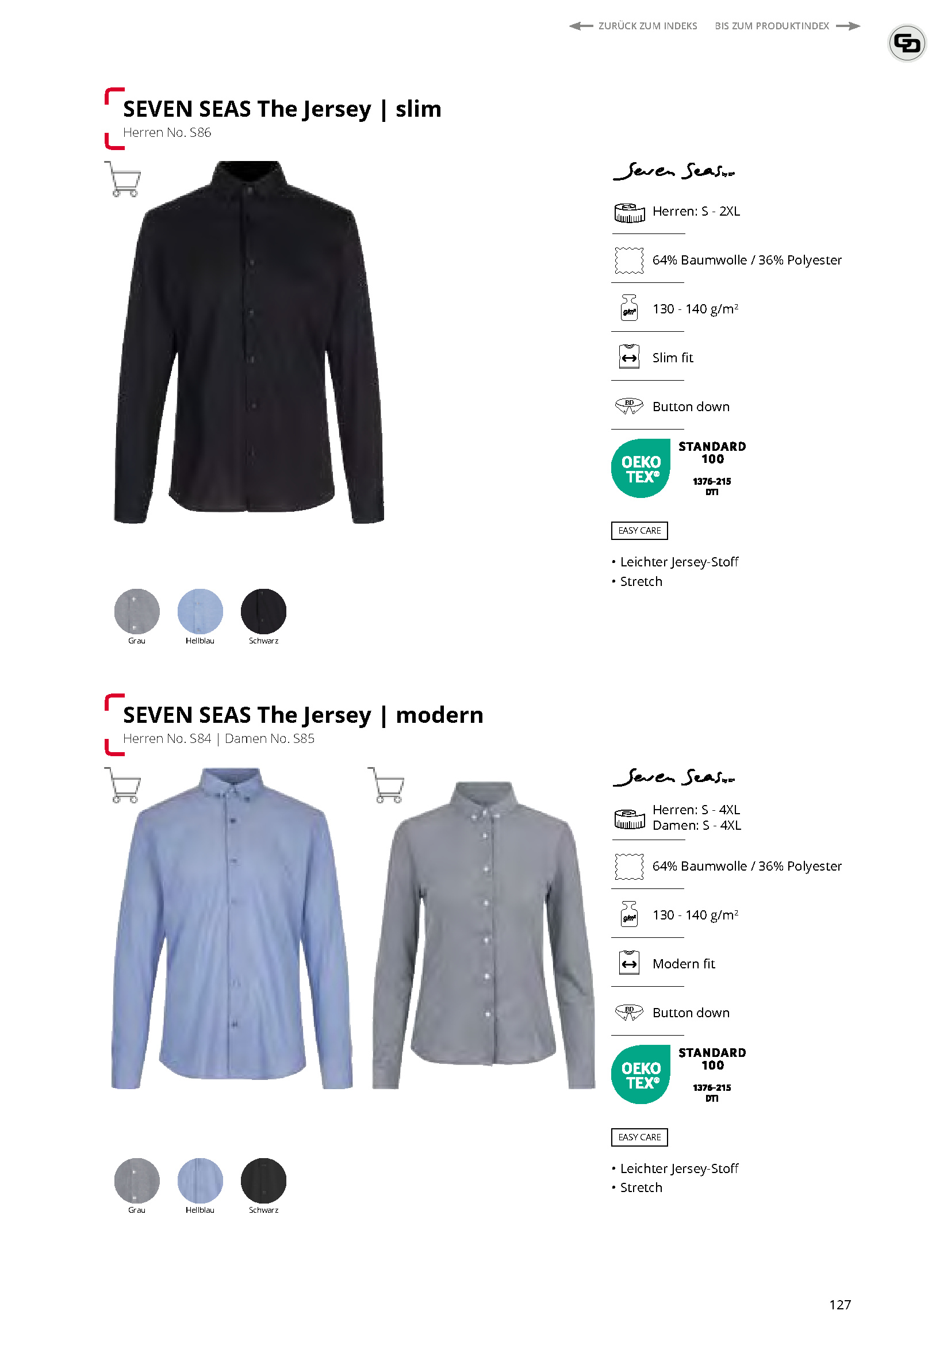Follow the Zurück zum Indeks link
The image size is (951, 1345).
647,26
